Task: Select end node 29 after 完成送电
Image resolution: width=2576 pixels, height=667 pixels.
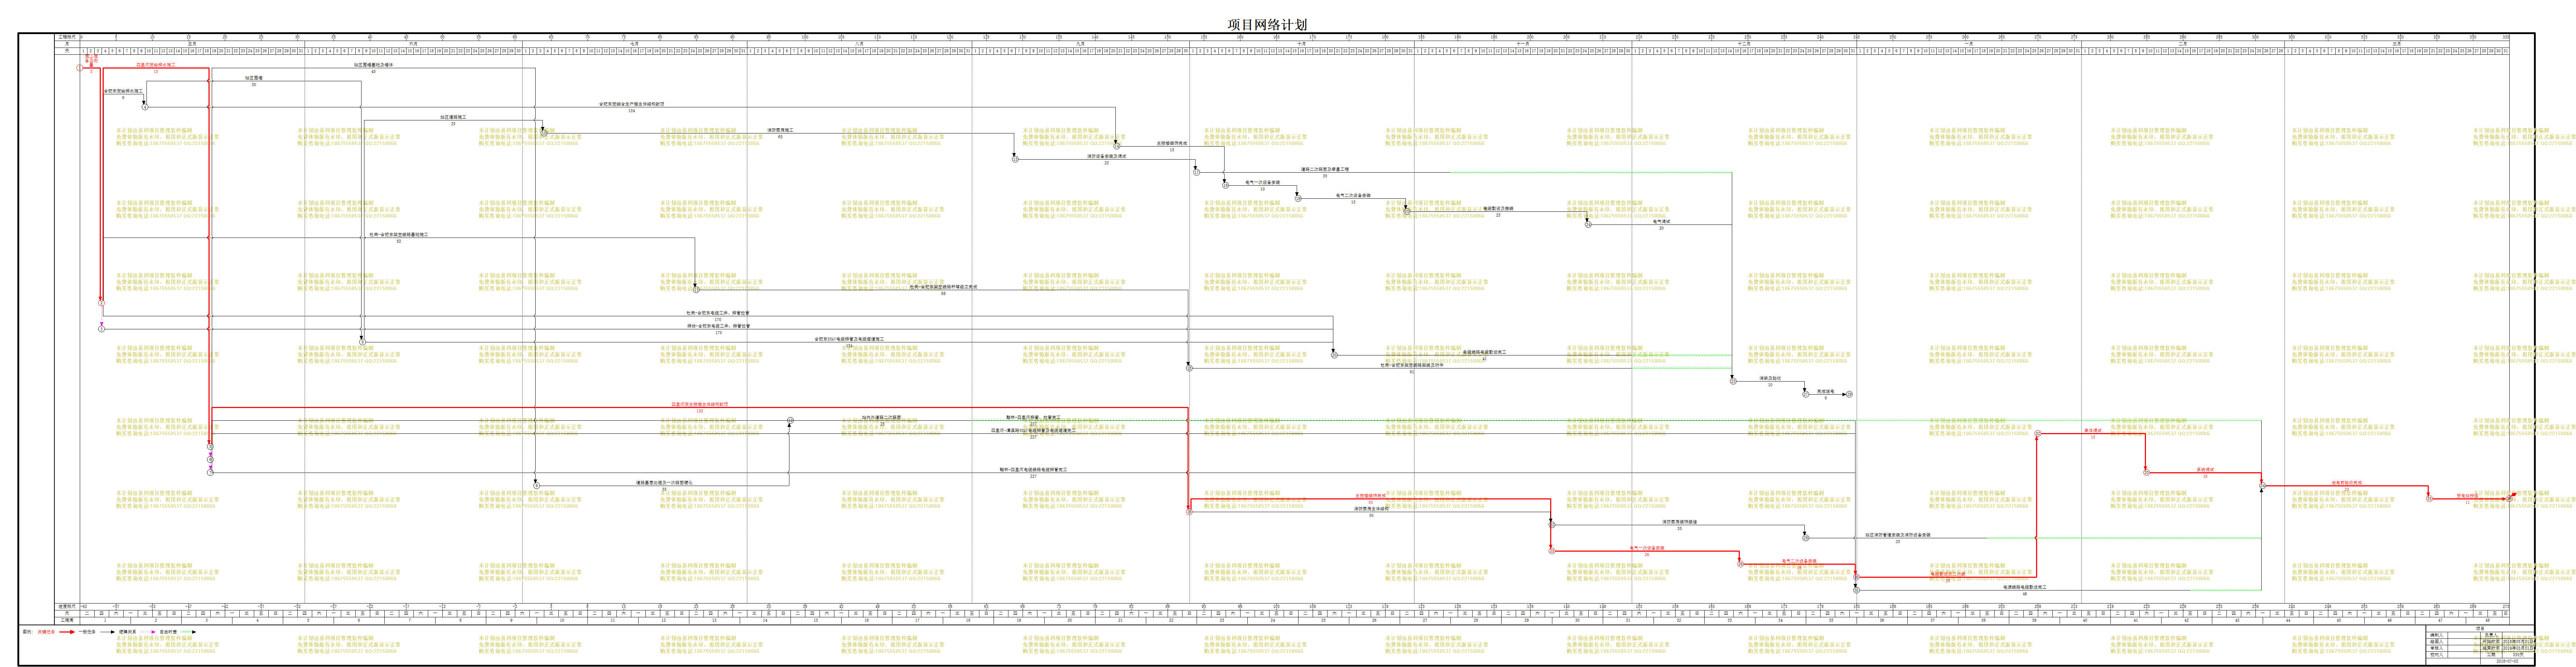Action: [x=1849, y=394]
